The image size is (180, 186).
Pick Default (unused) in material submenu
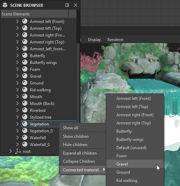135,148
